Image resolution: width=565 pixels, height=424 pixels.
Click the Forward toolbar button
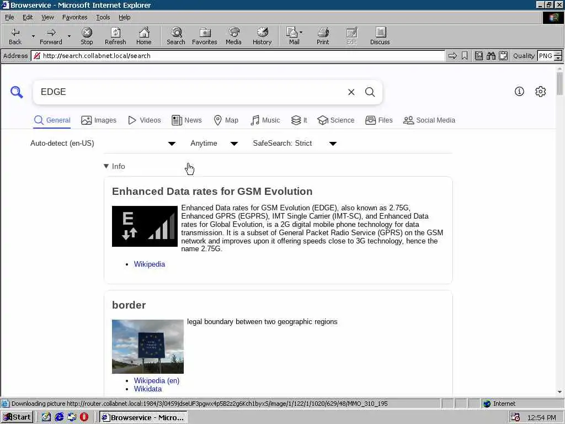[51, 36]
